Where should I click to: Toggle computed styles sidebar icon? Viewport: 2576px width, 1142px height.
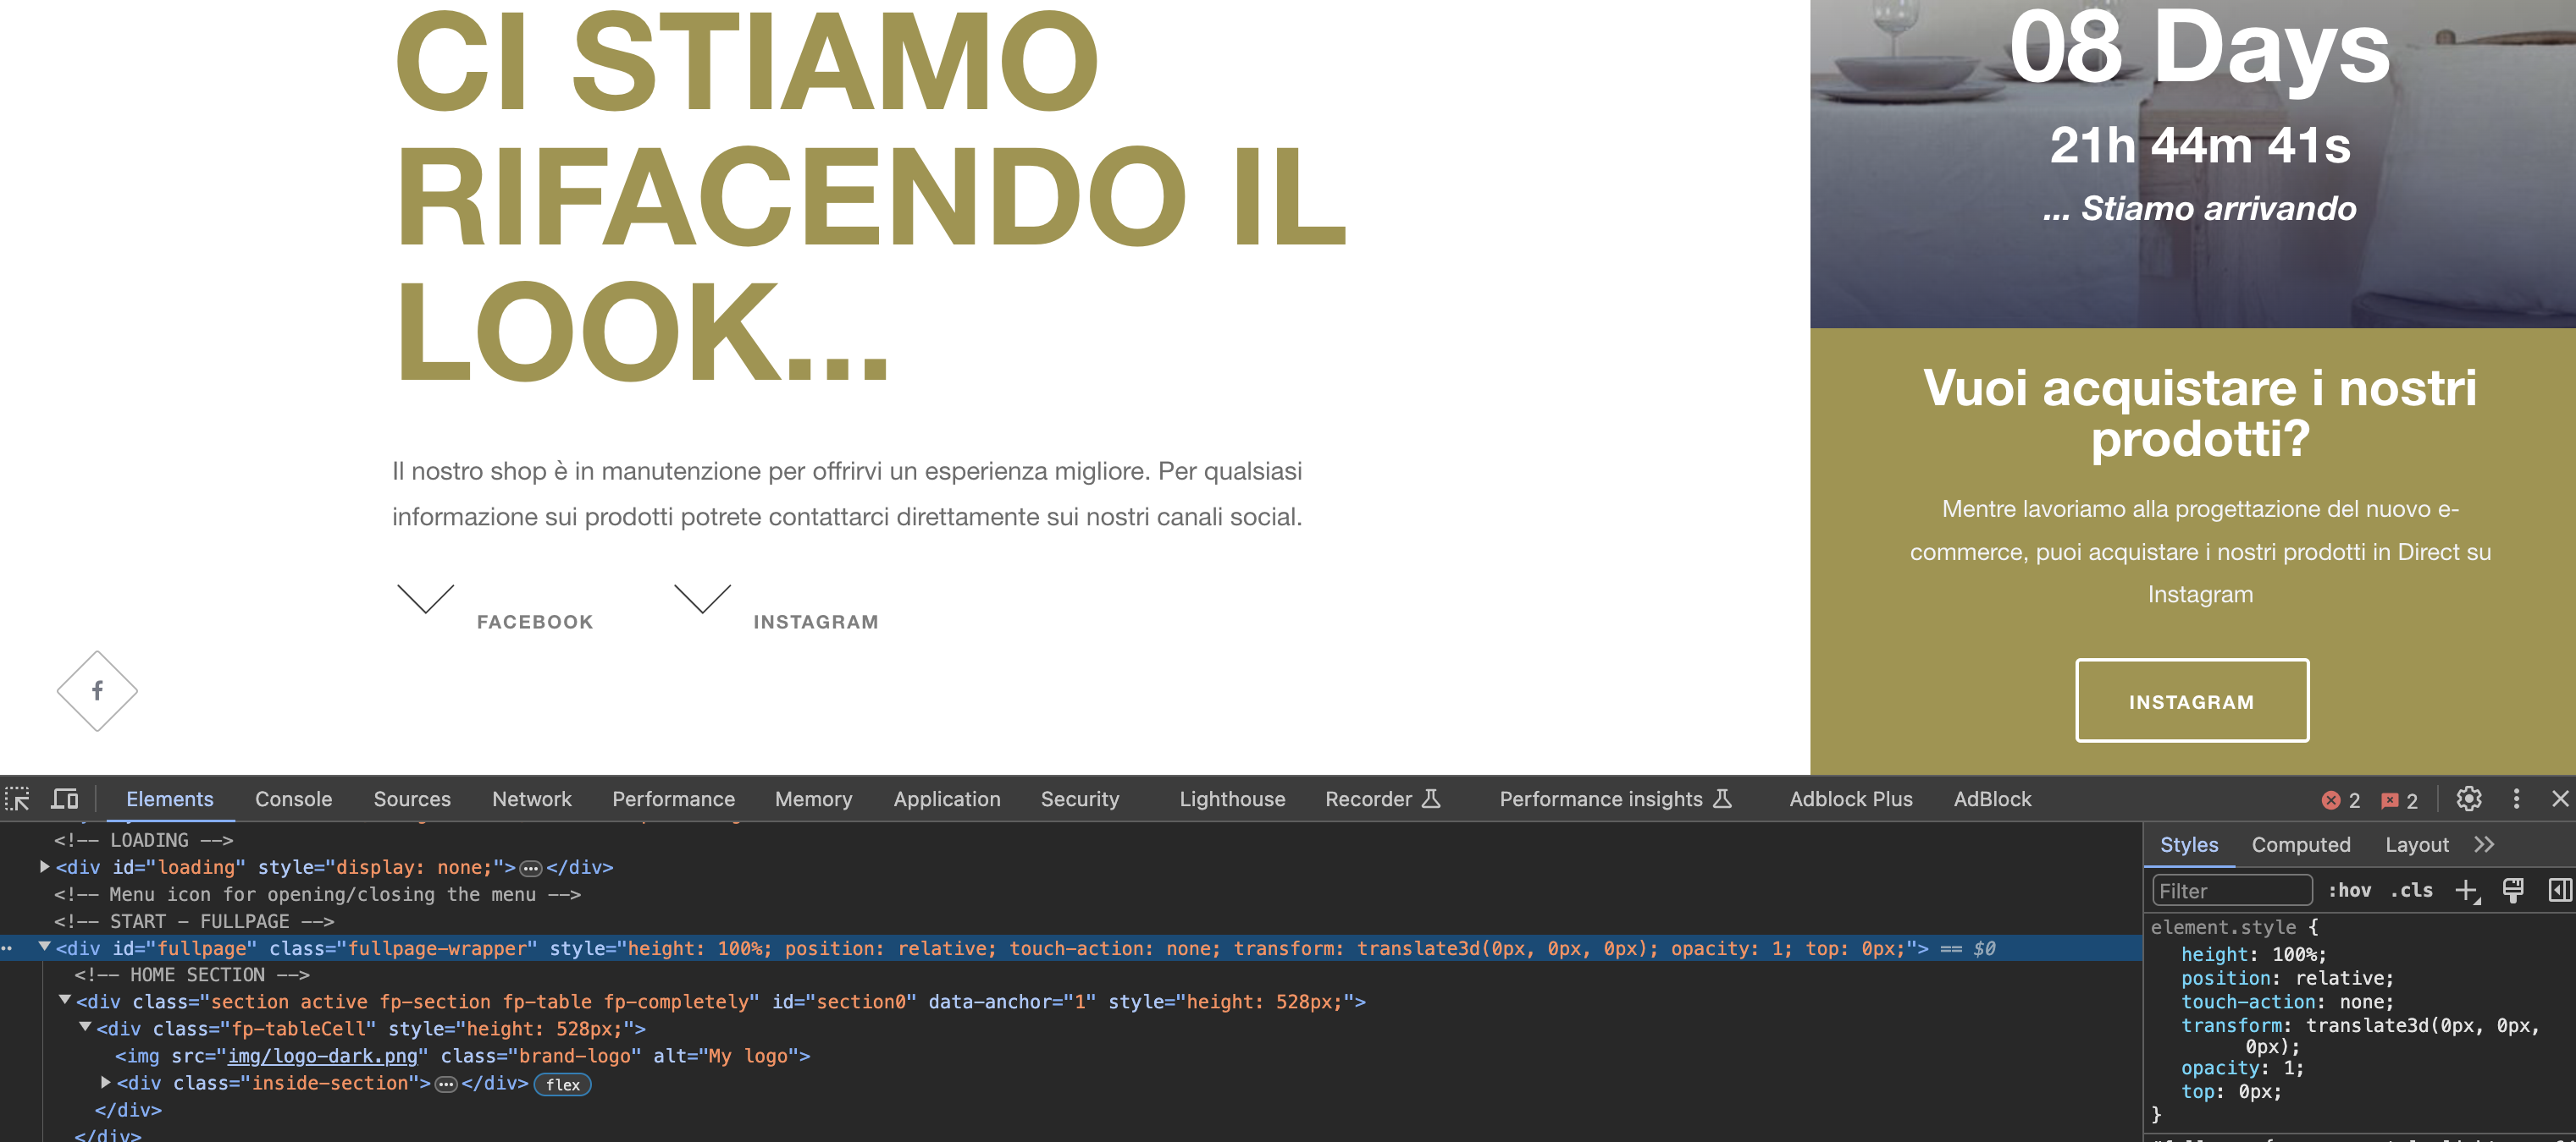point(2559,890)
